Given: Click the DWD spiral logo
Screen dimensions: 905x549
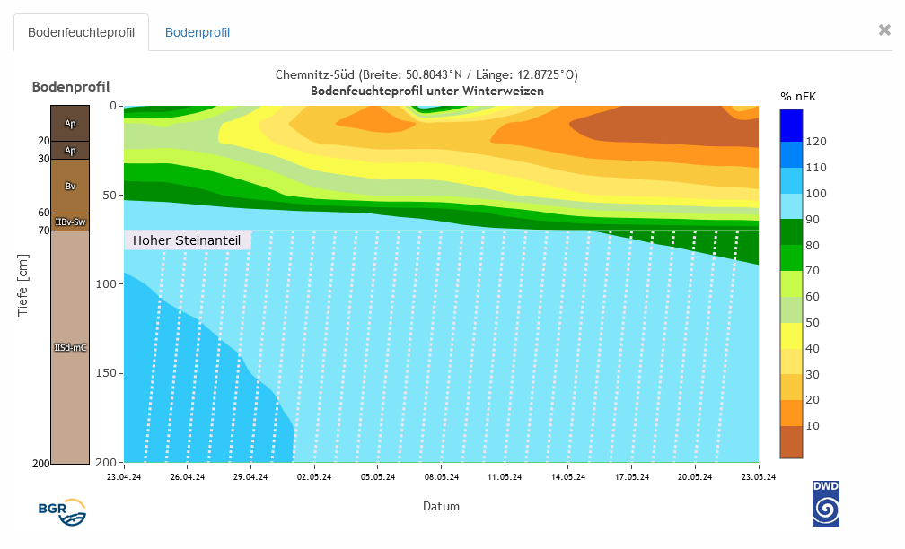Looking at the screenshot, I should click(825, 504).
